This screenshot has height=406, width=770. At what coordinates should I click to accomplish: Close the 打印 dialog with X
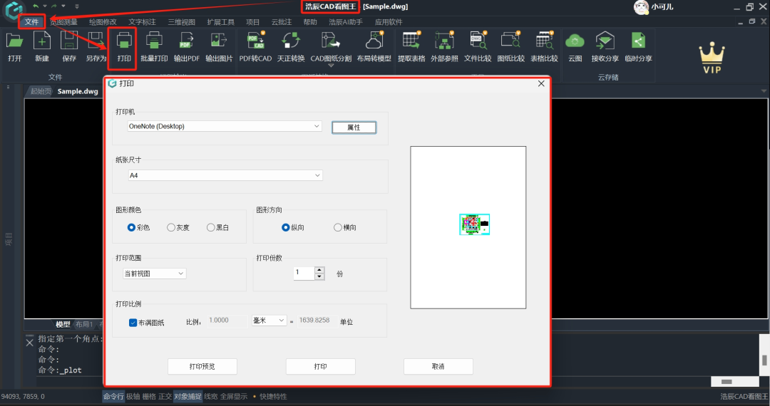[x=541, y=83]
